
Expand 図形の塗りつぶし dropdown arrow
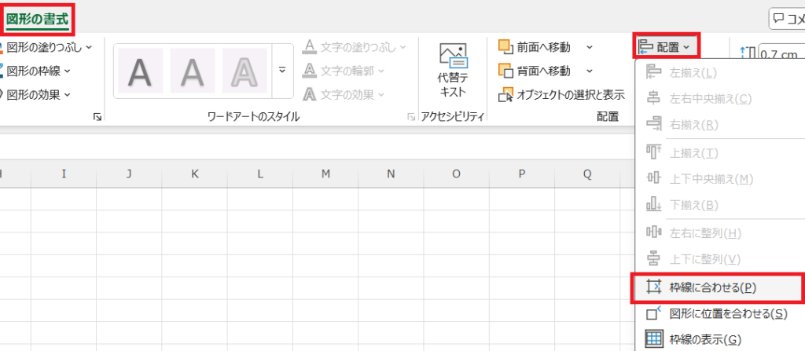tap(88, 47)
